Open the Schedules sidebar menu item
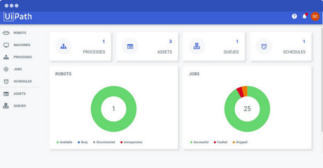Screen dimensions: 323x168 click(23, 81)
